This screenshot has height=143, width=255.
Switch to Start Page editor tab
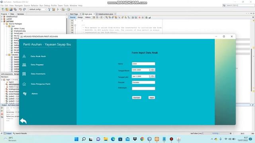coord(74,14)
